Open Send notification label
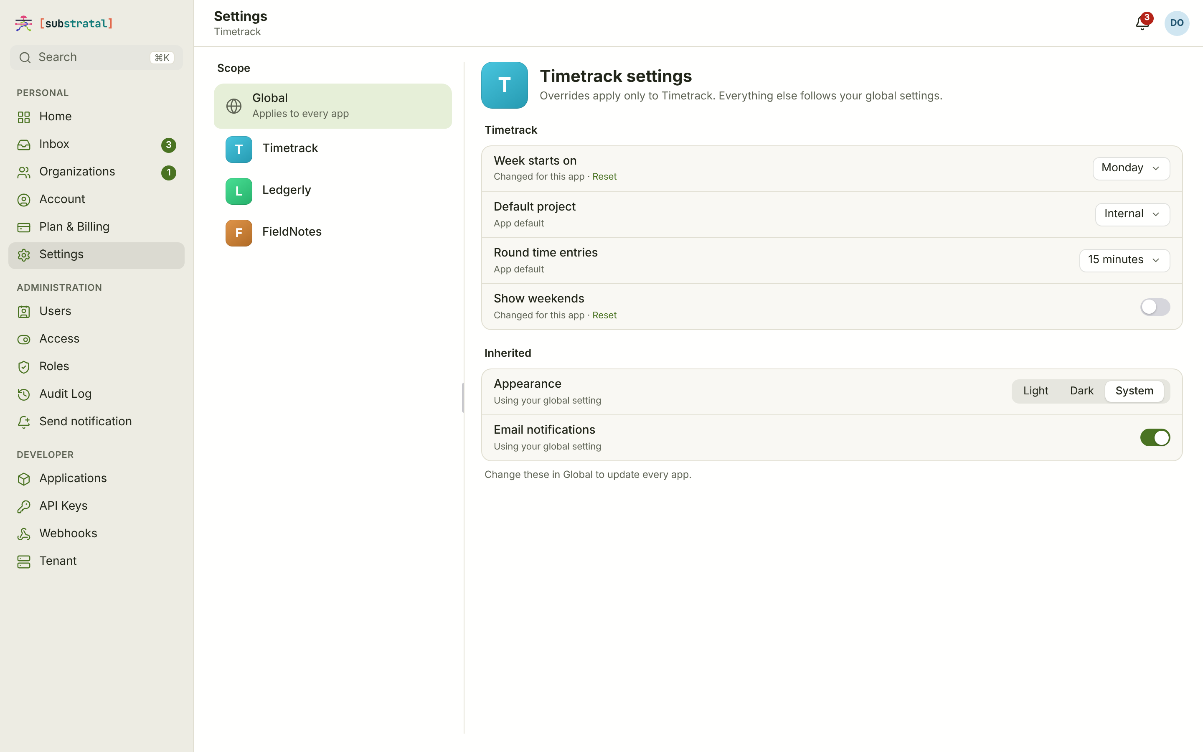The width and height of the screenshot is (1203, 752). [86, 422]
